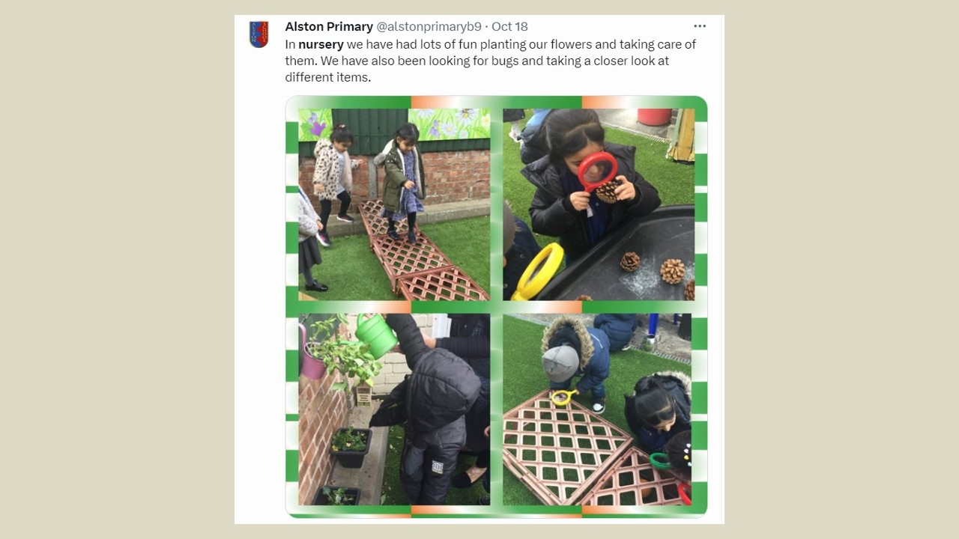959x539 pixels.
Task: Click the flower mural above the brick wall
Action: [449, 124]
